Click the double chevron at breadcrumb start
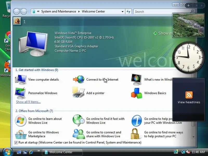Viewport: 208px width, 156px height. (x=38, y=11)
